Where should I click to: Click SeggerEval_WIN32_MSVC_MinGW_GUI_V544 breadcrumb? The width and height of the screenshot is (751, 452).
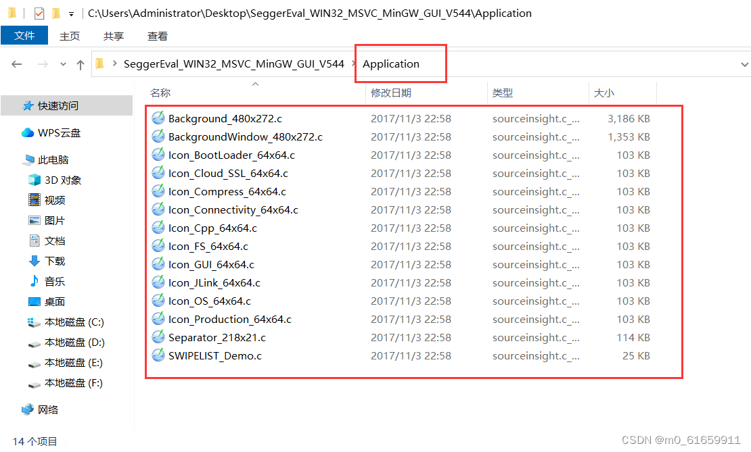pyautogui.click(x=233, y=64)
